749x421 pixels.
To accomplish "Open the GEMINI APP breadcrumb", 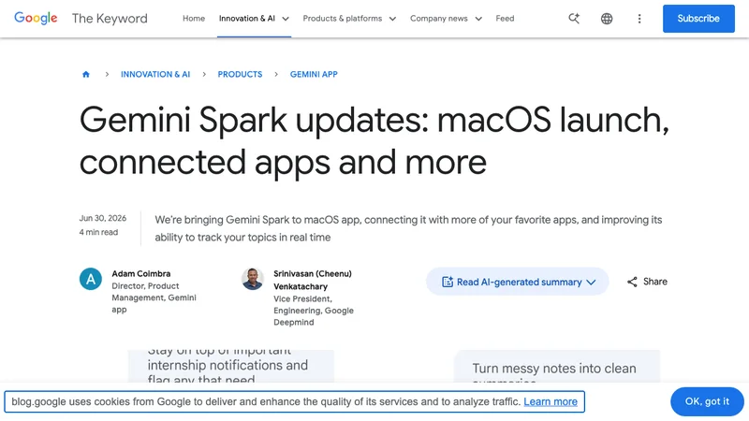I will click(x=314, y=75).
